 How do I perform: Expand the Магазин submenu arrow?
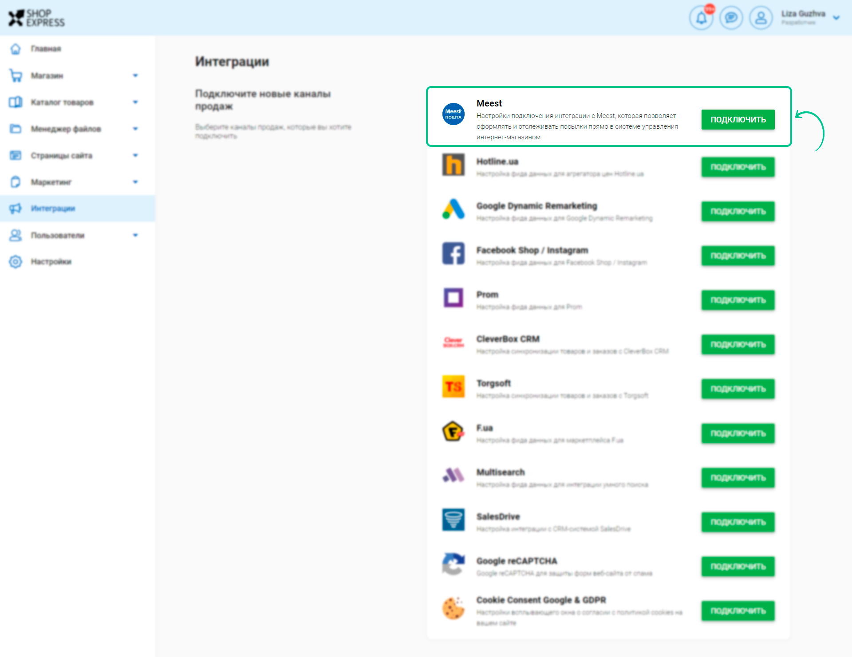[135, 76]
